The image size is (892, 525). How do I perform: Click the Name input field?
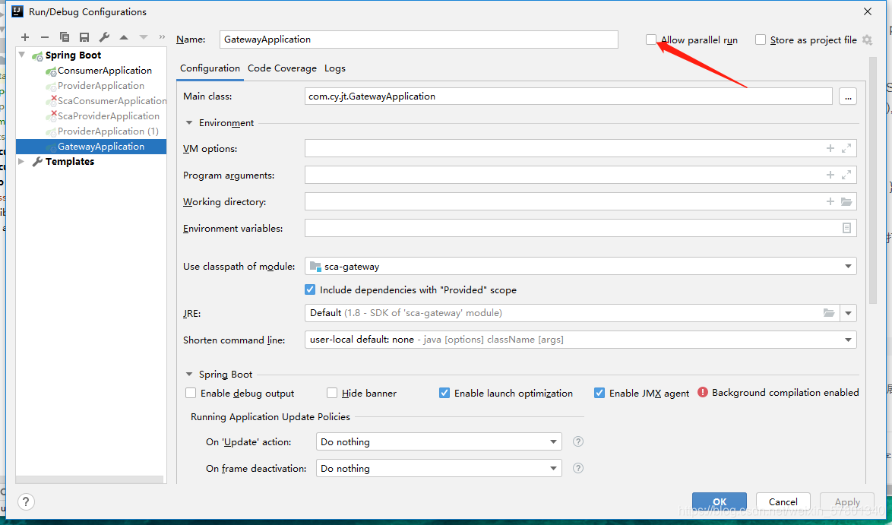pos(419,40)
